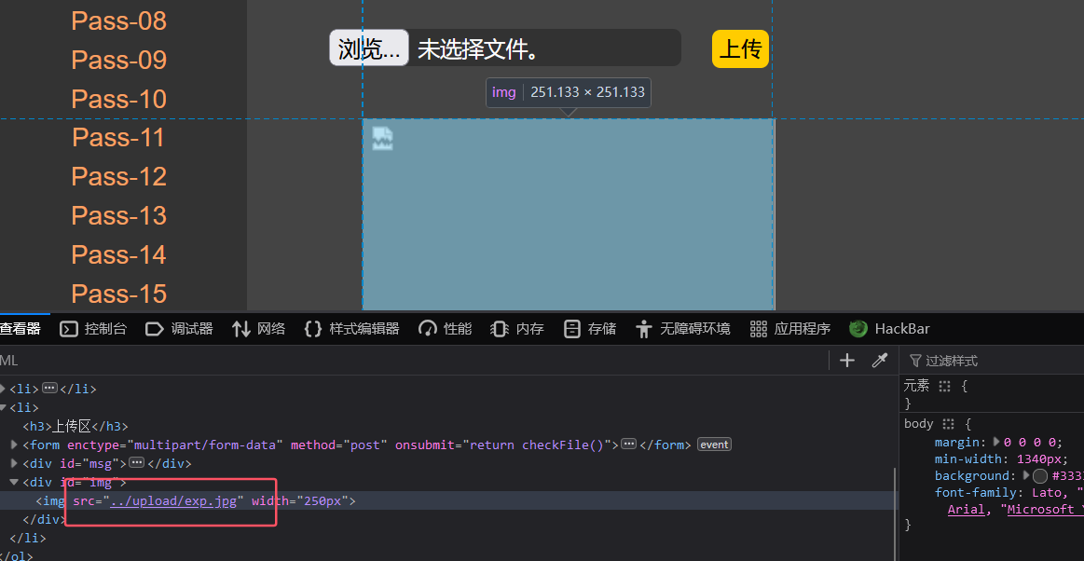The image size is (1084, 561).
Task: Click the grid icon beside 元素 rule
Action: 945,386
